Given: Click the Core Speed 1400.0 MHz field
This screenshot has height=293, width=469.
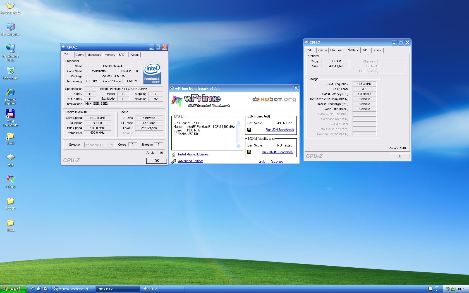Looking at the screenshot, I should 97,118.
